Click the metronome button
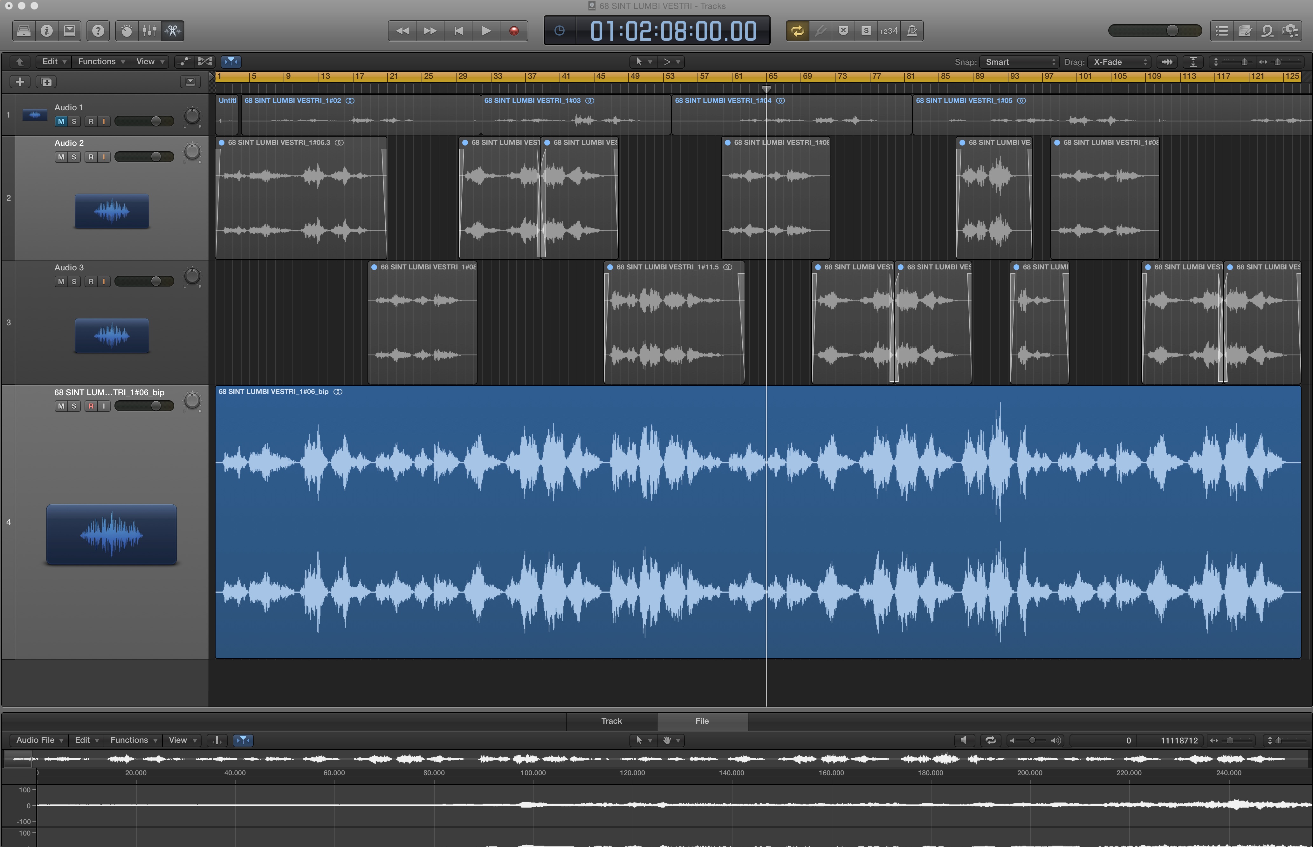The width and height of the screenshot is (1313, 847). (912, 31)
